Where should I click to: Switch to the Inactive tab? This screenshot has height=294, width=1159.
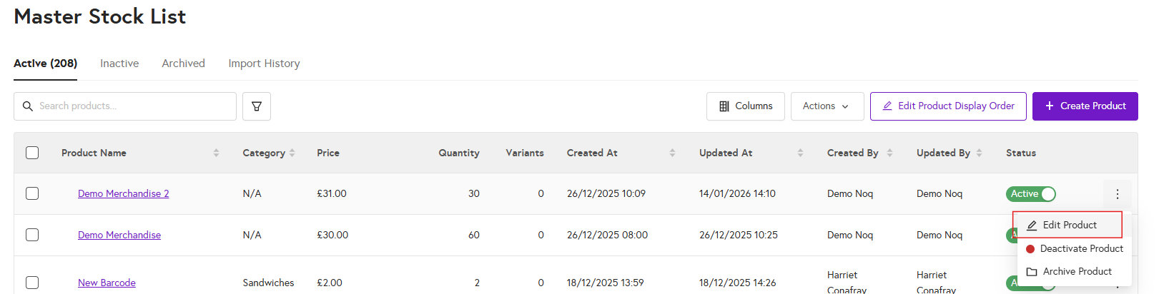[119, 64]
